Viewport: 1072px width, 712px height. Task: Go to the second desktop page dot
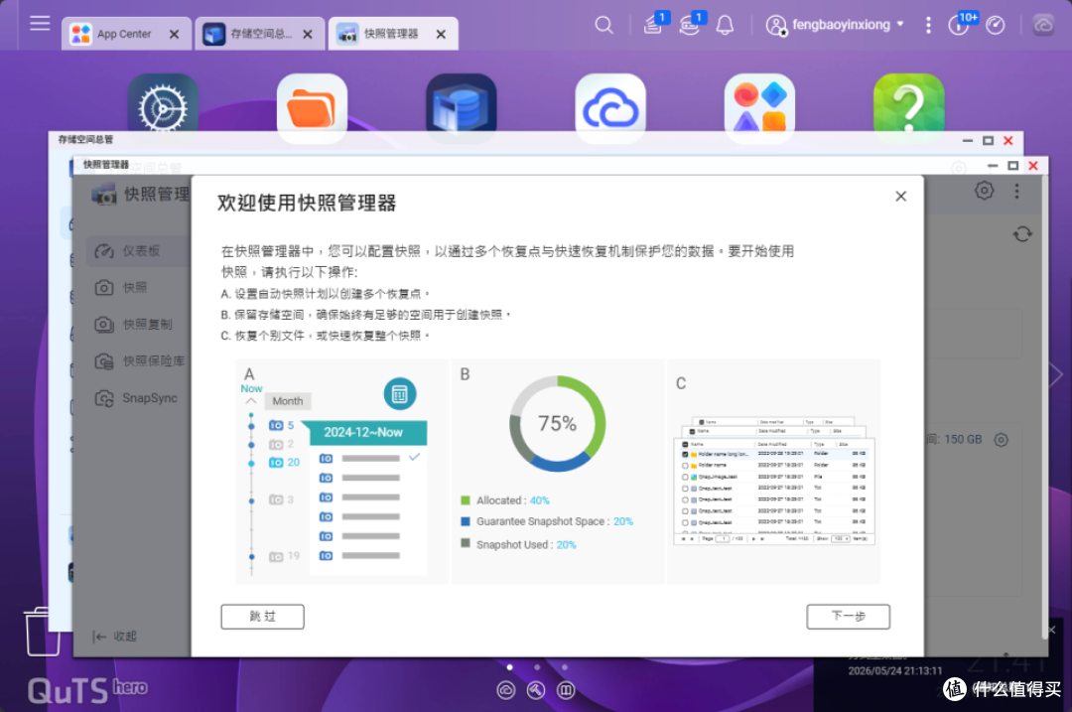[537, 667]
